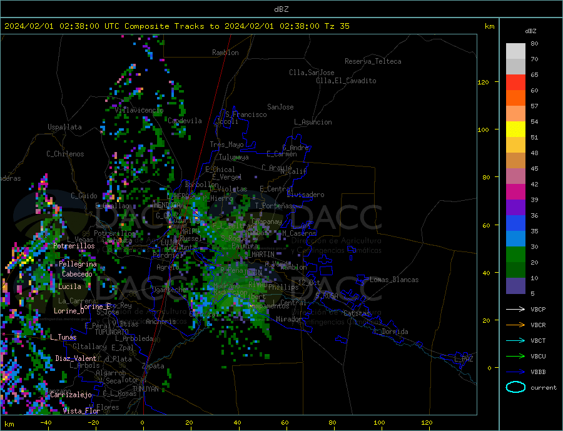This screenshot has width=563, height=431.
Task: Click the Vista_Flor label
Action: tap(81, 411)
